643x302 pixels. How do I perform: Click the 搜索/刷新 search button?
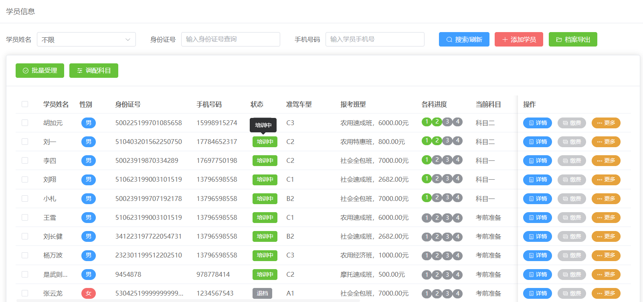(x=464, y=39)
